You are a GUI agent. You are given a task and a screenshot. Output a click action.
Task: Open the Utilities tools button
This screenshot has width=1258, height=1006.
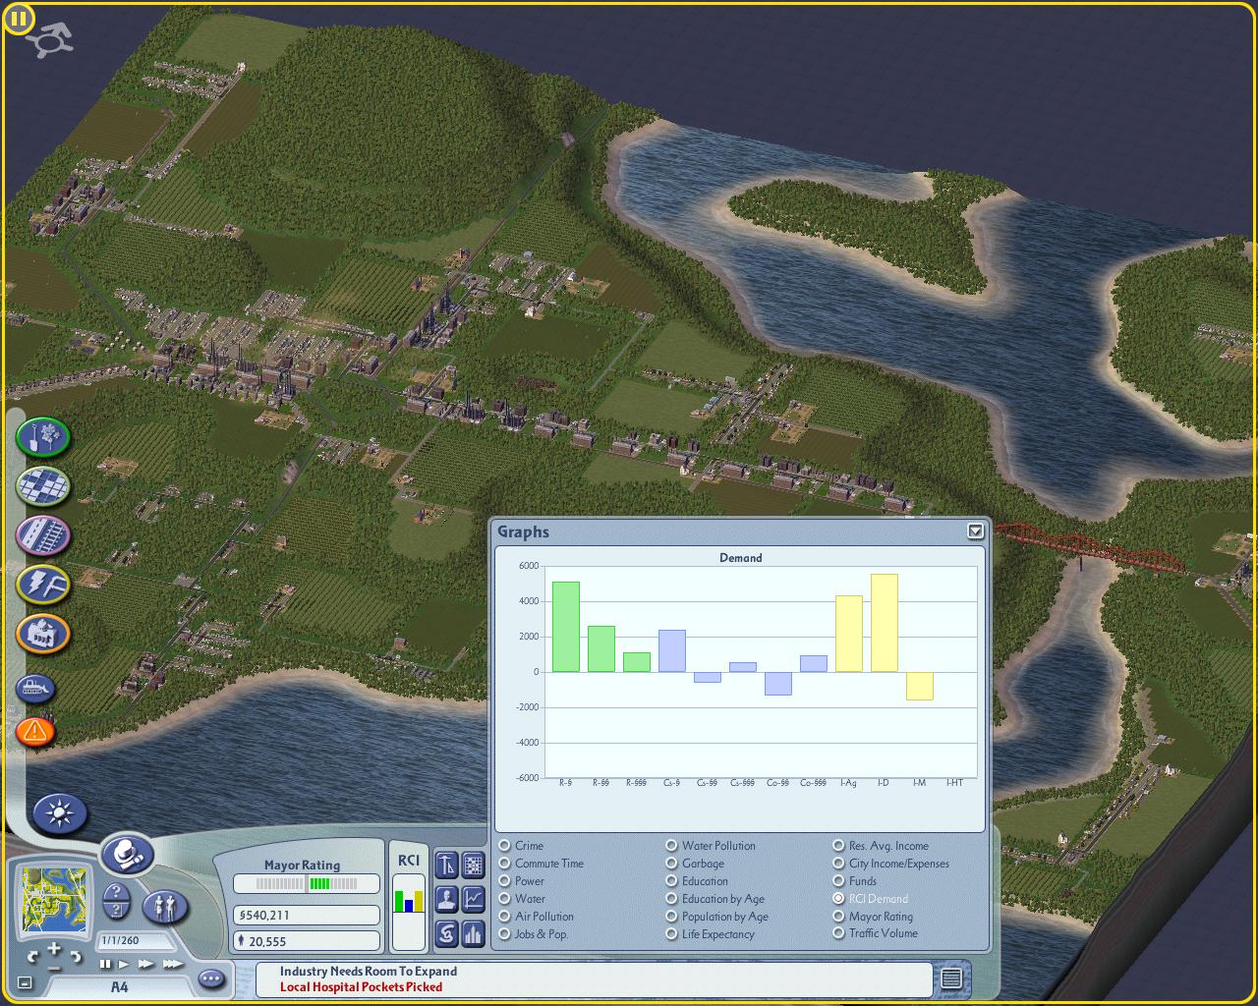[43, 585]
